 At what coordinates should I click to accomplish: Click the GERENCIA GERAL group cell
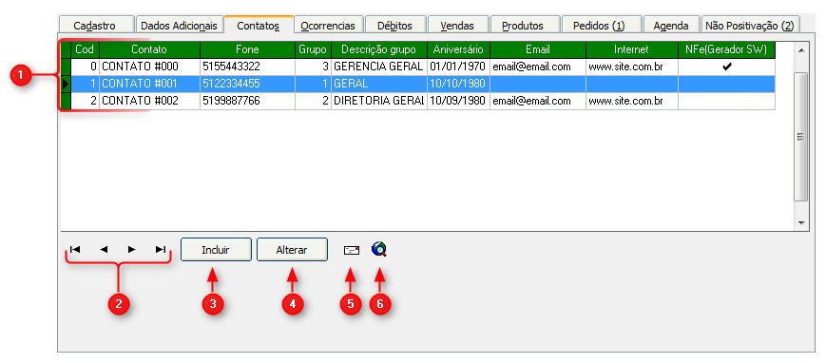click(378, 67)
